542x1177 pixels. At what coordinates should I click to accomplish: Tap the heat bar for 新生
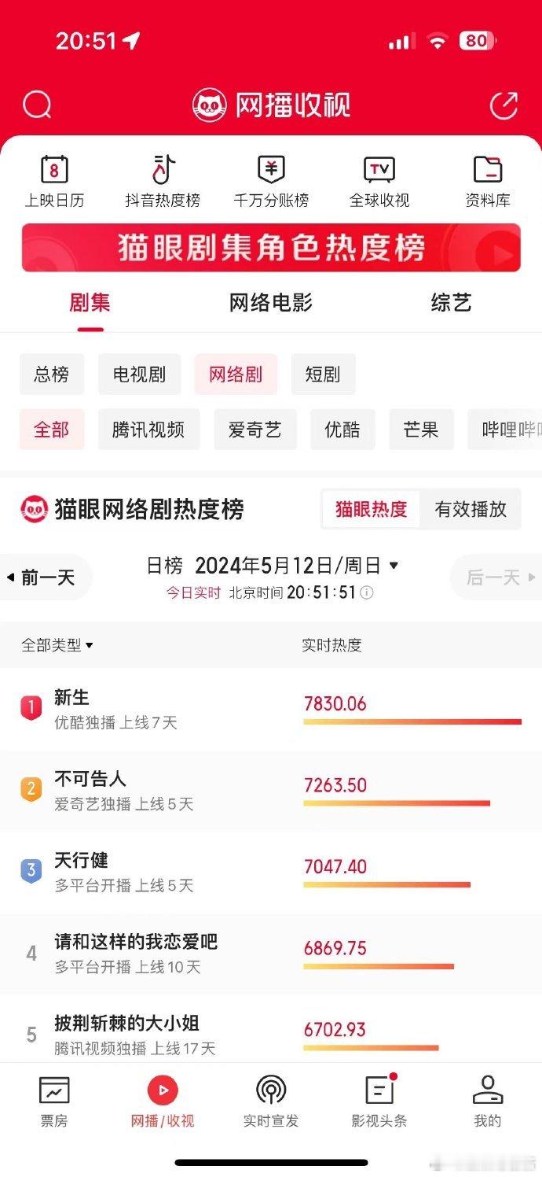click(x=412, y=721)
